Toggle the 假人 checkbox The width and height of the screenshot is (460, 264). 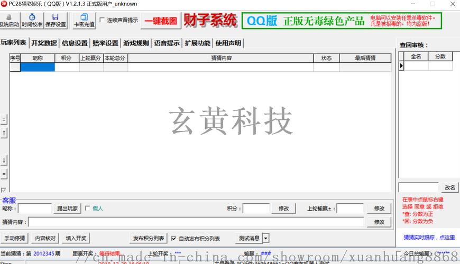(87, 208)
